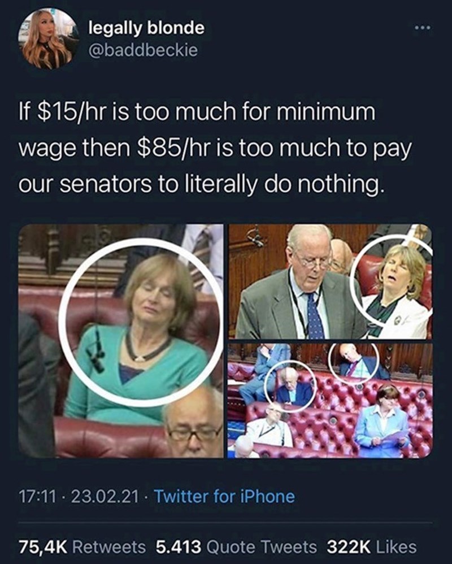
Task: Open the @baddbeckie handle
Action: tap(143, 50)
